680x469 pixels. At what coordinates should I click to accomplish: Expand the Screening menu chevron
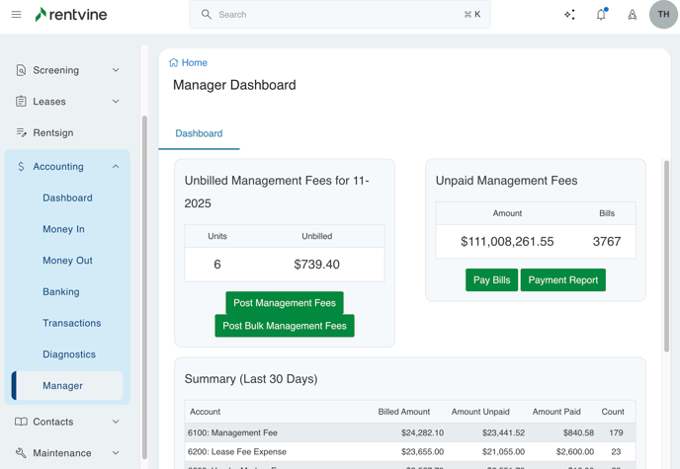[x=116, y=70]
